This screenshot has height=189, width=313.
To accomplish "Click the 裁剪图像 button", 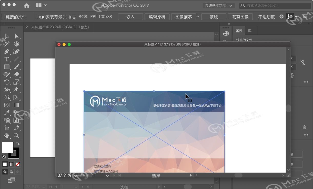I will [x=240, y=17].
